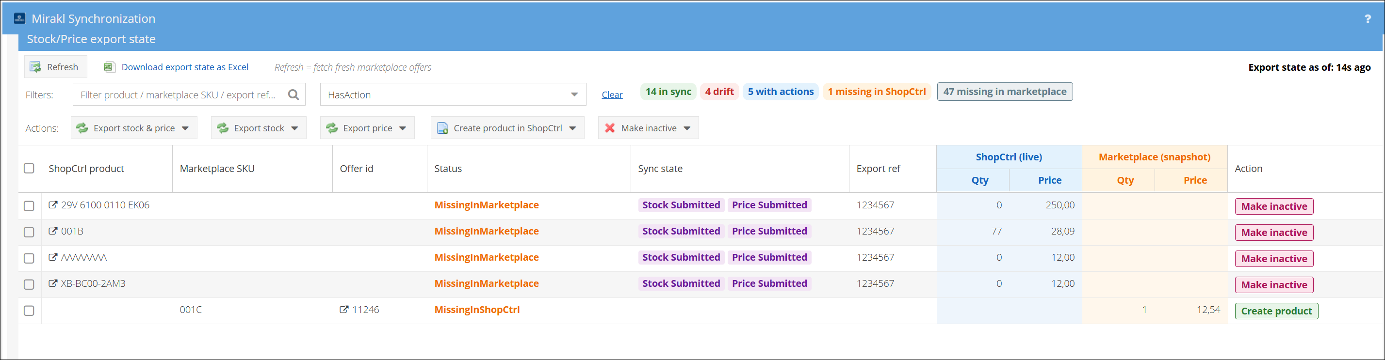1385x360 pixels.
Task: Check the row for AAAAAAAA
Action: click(29, 258)
